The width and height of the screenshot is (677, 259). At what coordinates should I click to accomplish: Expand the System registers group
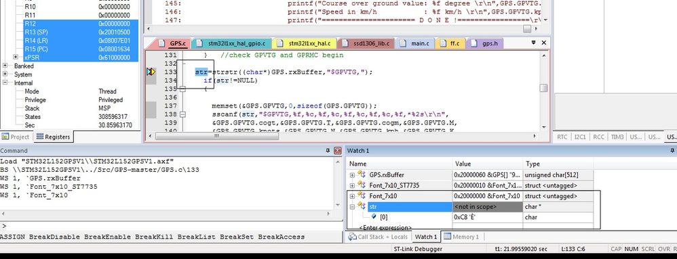click(x=5, y=74)
